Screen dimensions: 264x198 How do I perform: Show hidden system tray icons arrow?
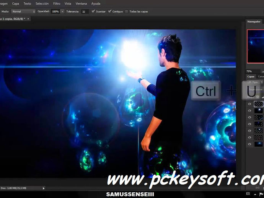[255, 194]
